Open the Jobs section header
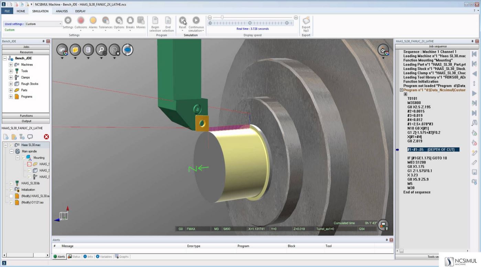 (x=26, y=47)
